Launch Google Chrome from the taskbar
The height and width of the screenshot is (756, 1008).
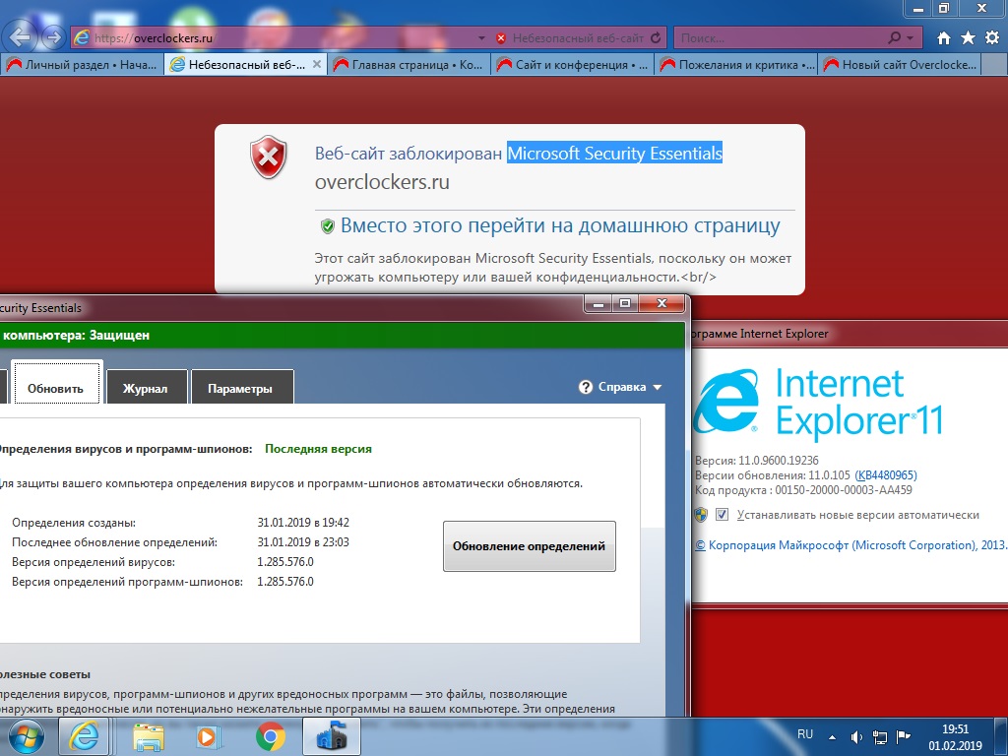271,736
